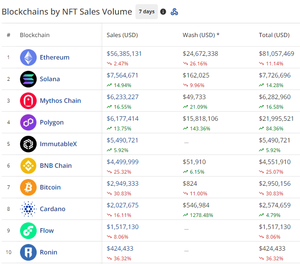
Task: Click the webhook icon in the title
Action: point(174,12)
